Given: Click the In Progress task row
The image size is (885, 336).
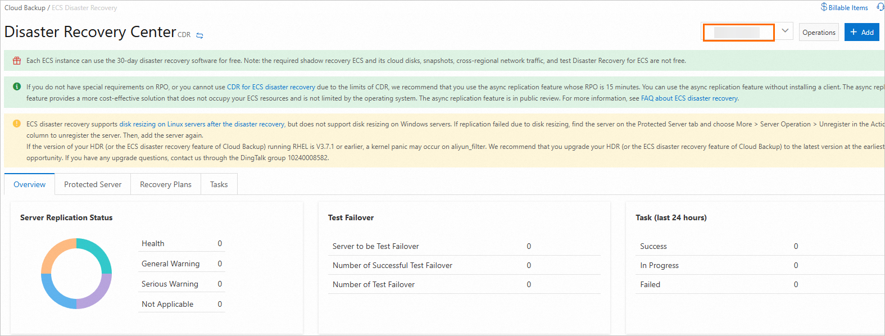Looking at the screenshot, I should click(760, 265).
